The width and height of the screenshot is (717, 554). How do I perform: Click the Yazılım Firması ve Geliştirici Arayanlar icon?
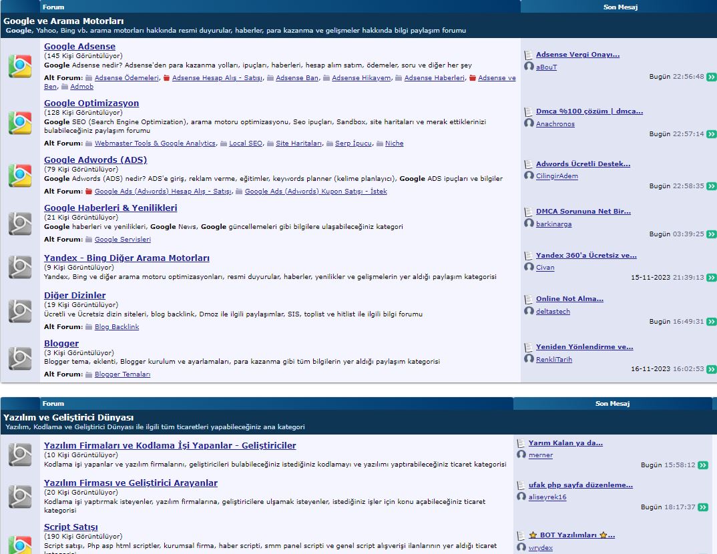pos(20,497)
